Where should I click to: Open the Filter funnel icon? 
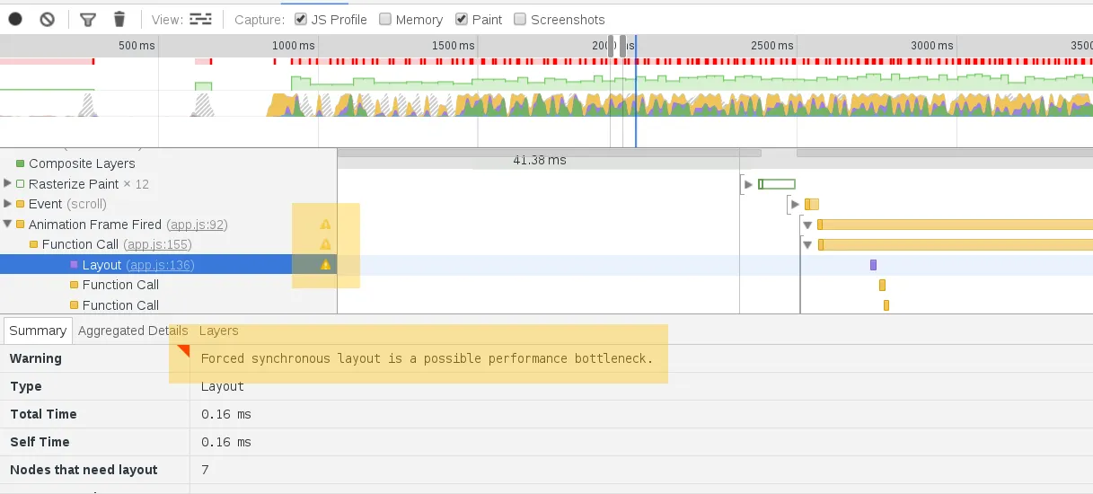pos(87,19)
